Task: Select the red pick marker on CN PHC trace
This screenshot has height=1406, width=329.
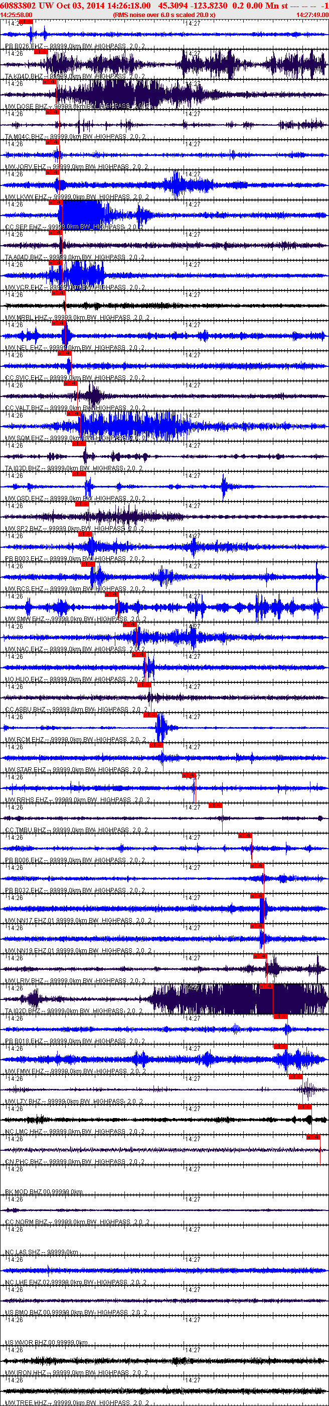Action: 312,1138
